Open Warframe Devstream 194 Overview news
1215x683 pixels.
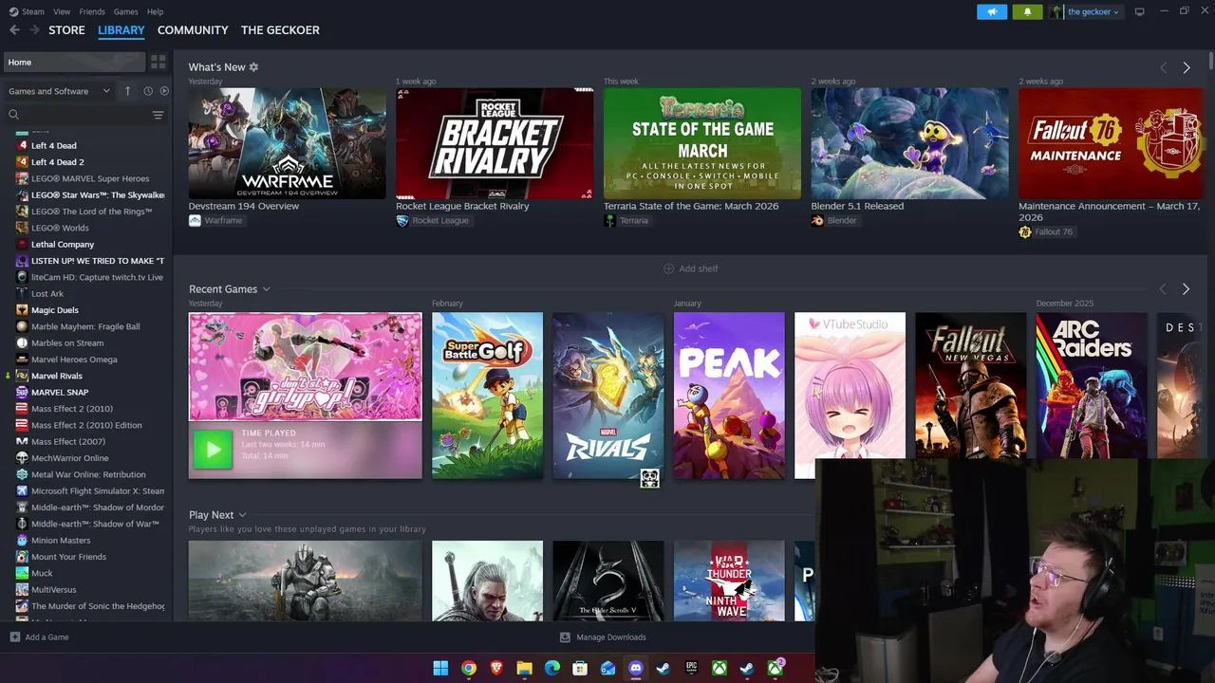click(x=287, y=143)
